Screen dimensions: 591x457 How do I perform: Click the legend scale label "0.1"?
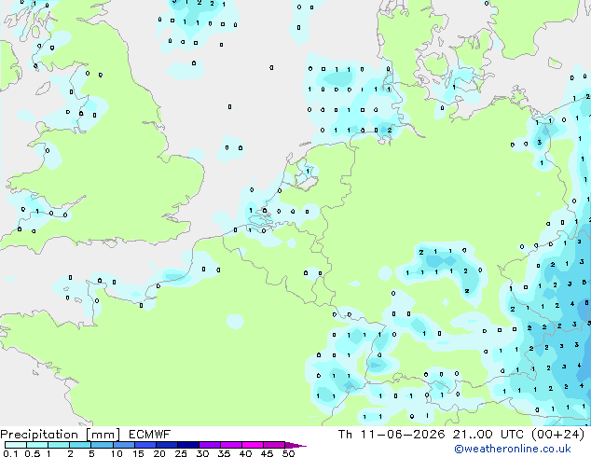click(10, 453)
